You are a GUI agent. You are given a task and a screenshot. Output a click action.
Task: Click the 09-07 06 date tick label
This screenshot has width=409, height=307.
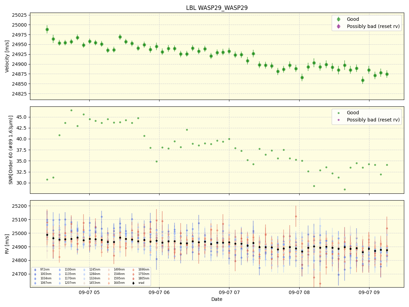[x=159, y=292]
